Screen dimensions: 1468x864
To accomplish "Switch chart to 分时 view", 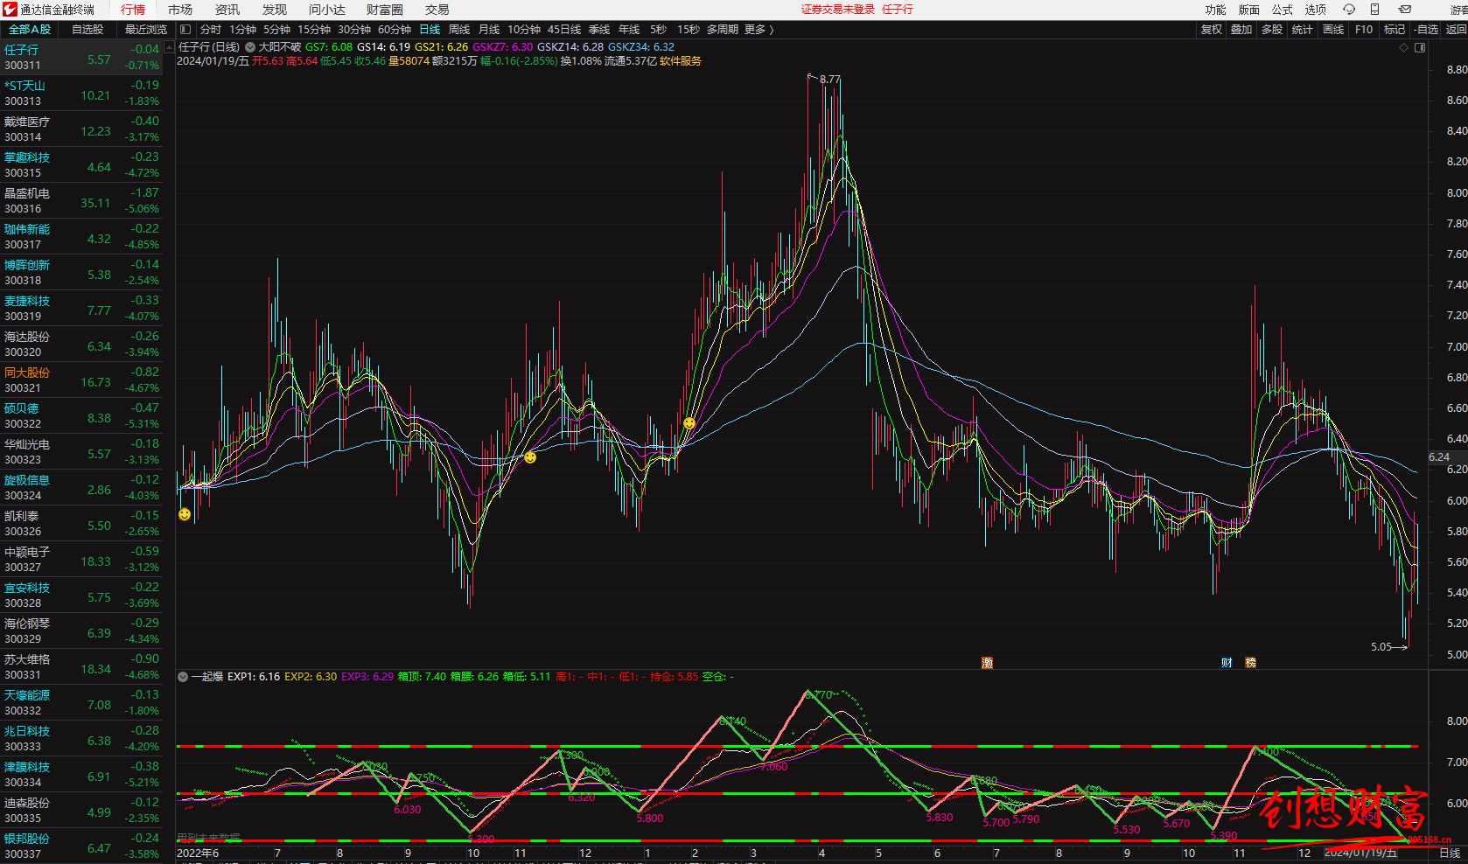I will coord(211,30).
